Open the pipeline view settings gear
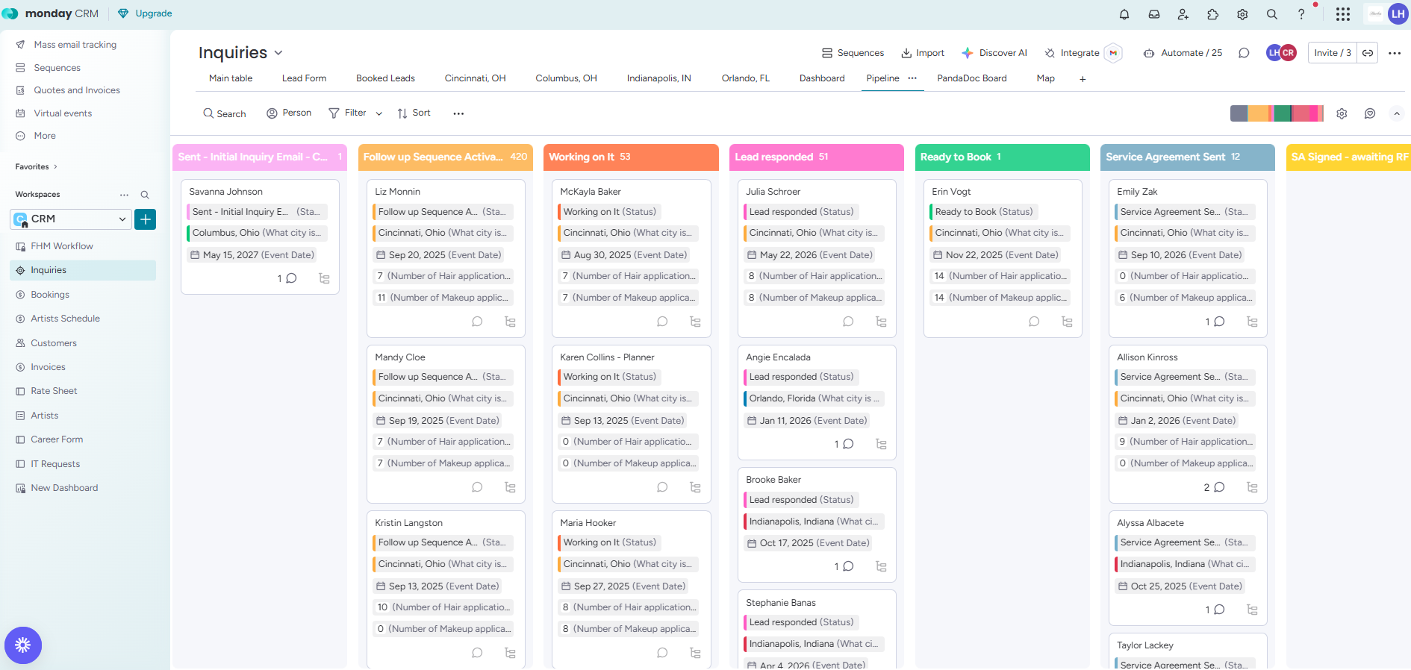Screen dimensions: 1411x670 pos(1342,113)
